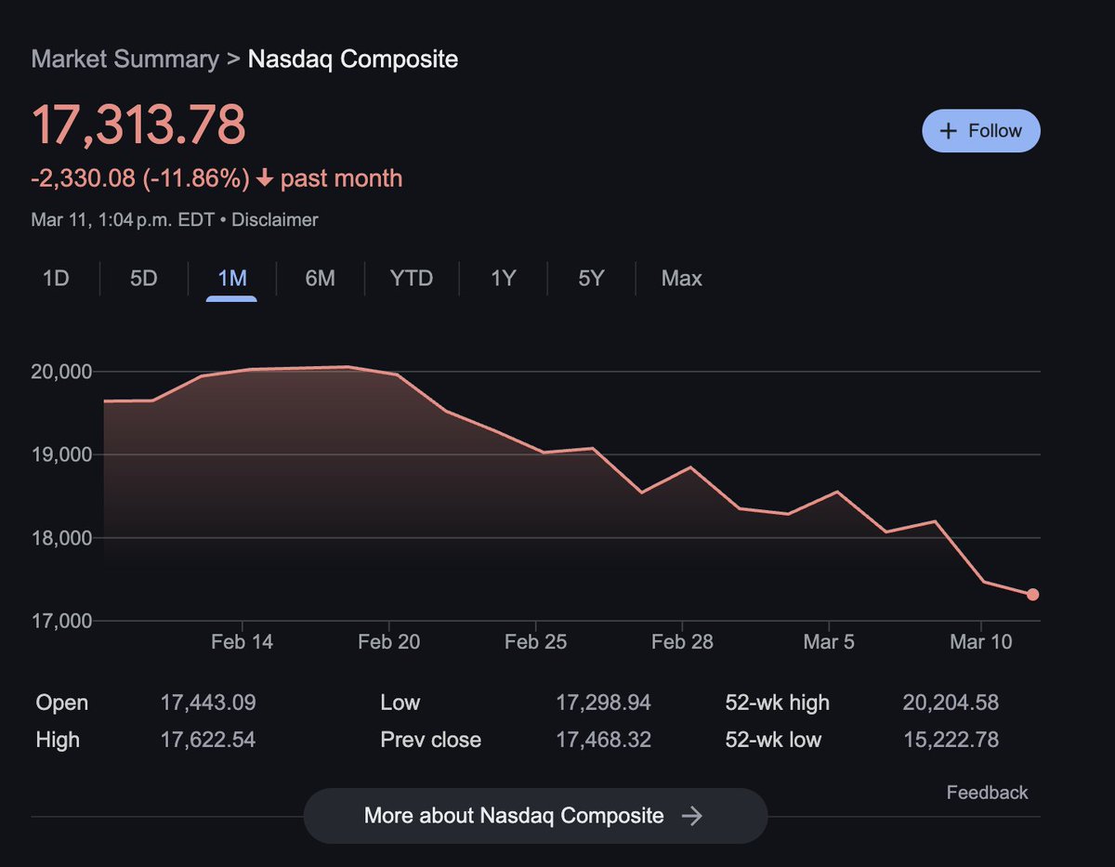View the Max time range
Viewport: 1115px width, 867px height.
pyautogui.click(x=680, y=278)
